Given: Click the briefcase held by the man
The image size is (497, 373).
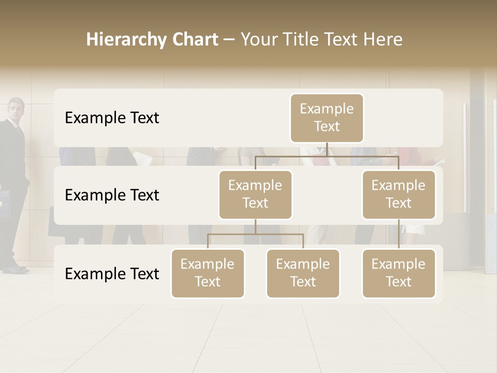Looking at the screenshot, I should click(x=4, y=203).
